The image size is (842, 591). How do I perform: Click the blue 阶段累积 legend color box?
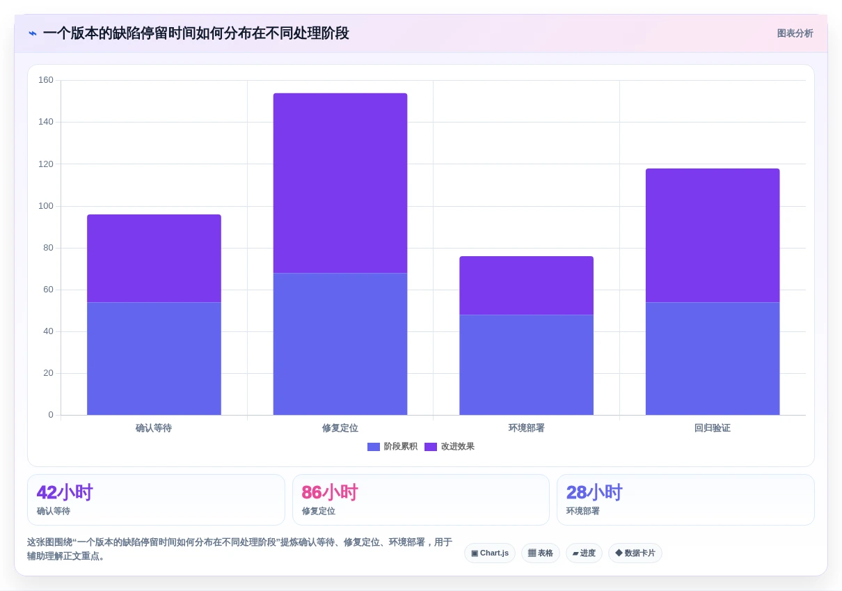[x=374, y=447]
